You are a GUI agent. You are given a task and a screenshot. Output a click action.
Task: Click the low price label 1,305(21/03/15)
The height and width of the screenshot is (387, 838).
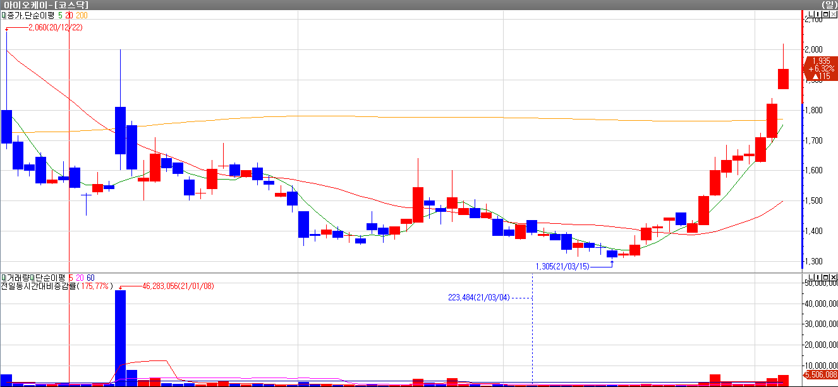click(x=562, y=266)
